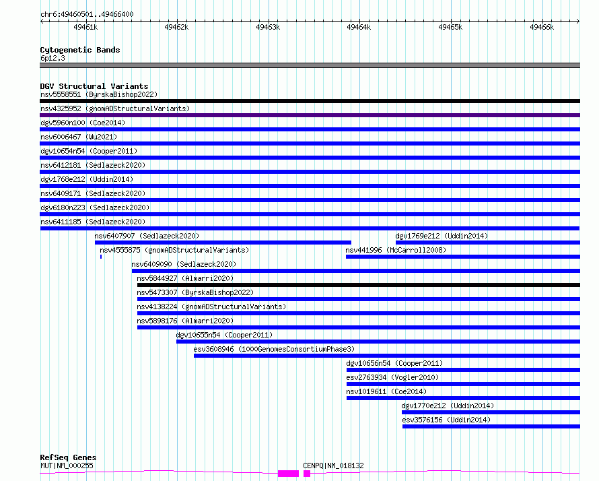Click nsv4138224 gnomAD variant label

click(x=211, y=307)
